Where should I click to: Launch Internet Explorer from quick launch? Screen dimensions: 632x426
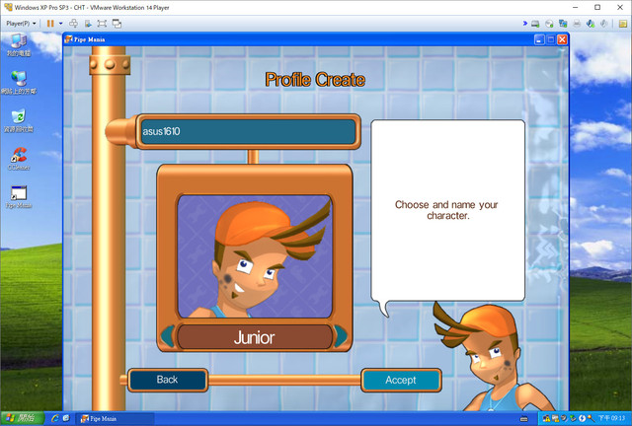point(55,419)
